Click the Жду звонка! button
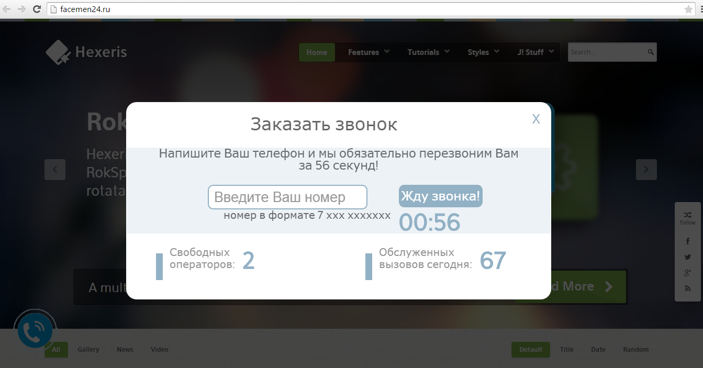Image resolution: width=703 pixels, height=368 pixels. click(x=440, y=196)
